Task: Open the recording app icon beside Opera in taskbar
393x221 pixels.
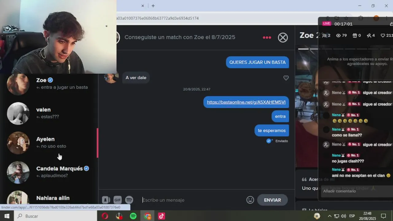Action: pyautogui.click(x=119, y=216)
